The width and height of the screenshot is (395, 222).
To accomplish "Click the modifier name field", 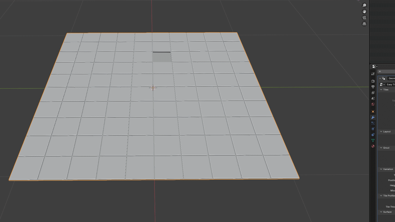I will coord(391,78).
